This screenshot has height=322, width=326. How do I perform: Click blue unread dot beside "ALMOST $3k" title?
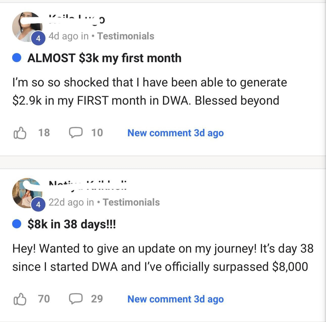coord(17,58)
